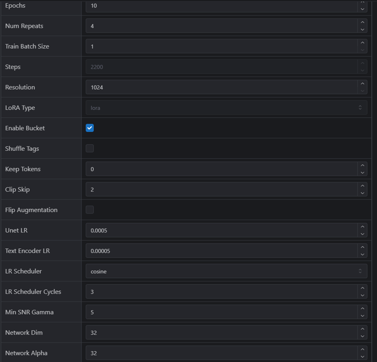The height and width of the screenshot is (362, 377).
Task: Open the LoRA Type dropdown
Action: (x=226, y=107)
